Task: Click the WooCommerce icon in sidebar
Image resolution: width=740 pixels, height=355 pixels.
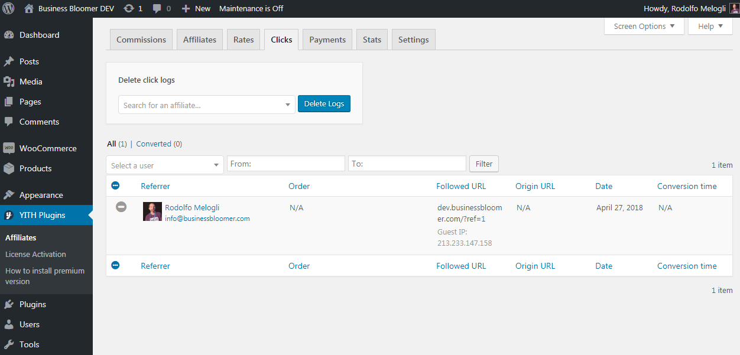Action: point(9,148)
